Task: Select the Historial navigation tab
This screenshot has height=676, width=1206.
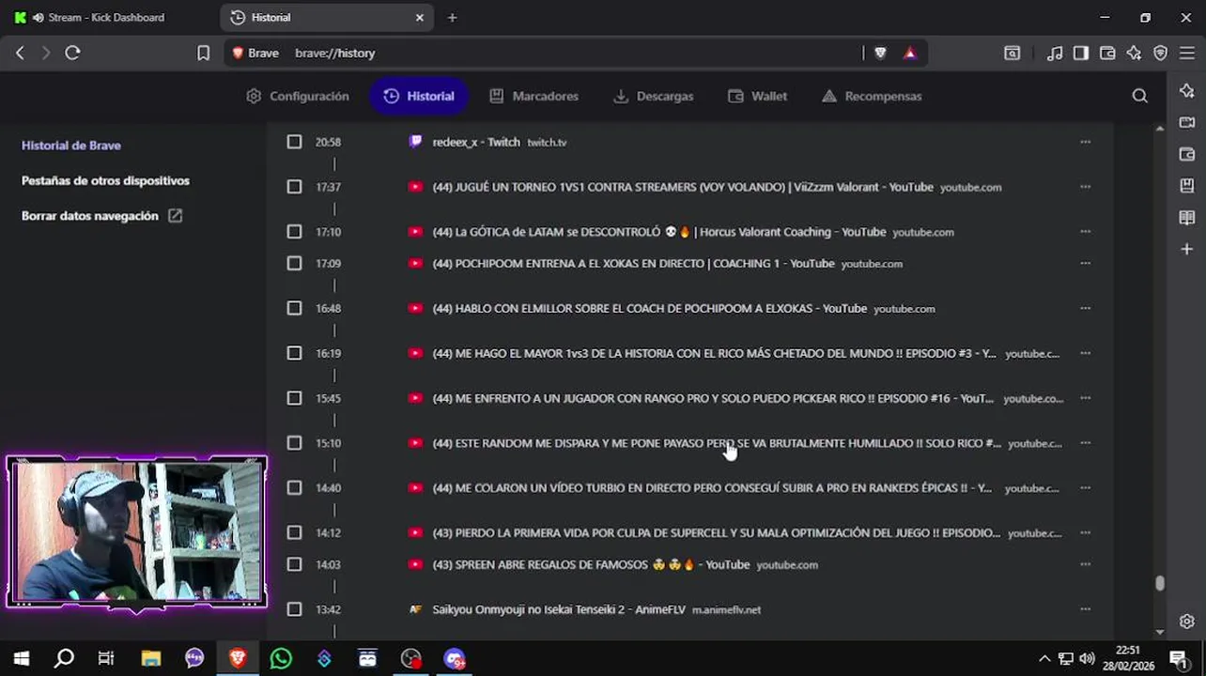Action: click(x=419, y=96)
